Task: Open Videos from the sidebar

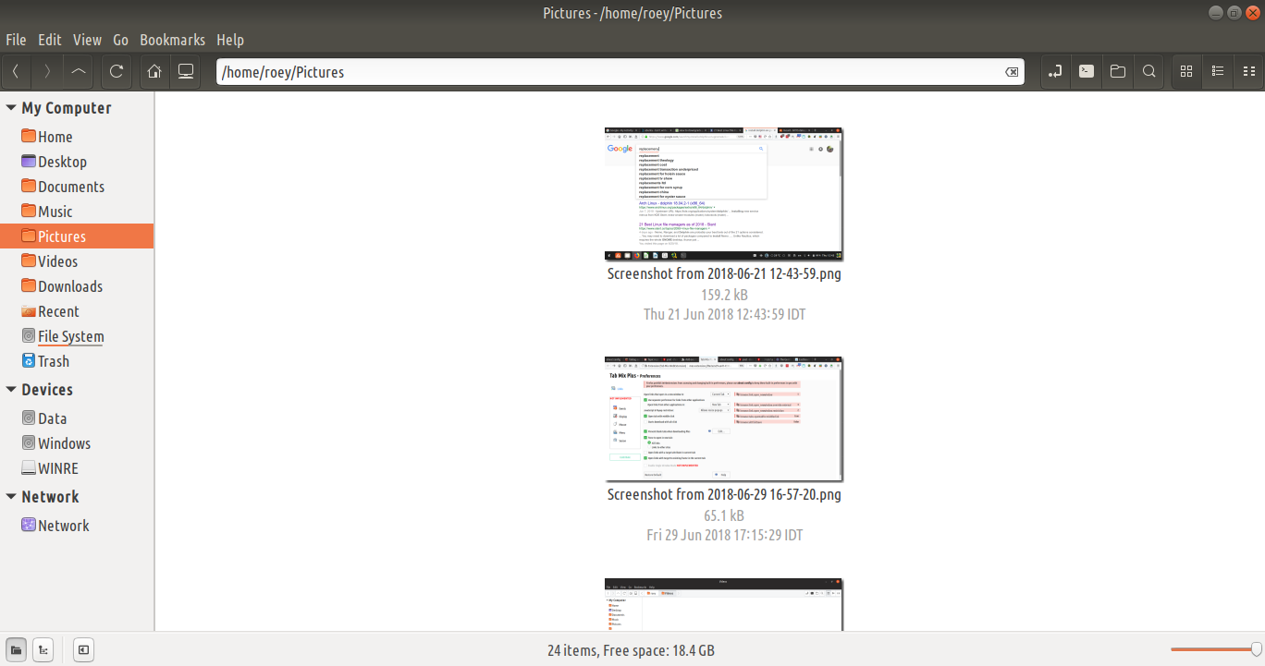Action: (77, 261)
